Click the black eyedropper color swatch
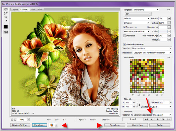This screenshot has height=131, width=176. click(x=6, y=27)
